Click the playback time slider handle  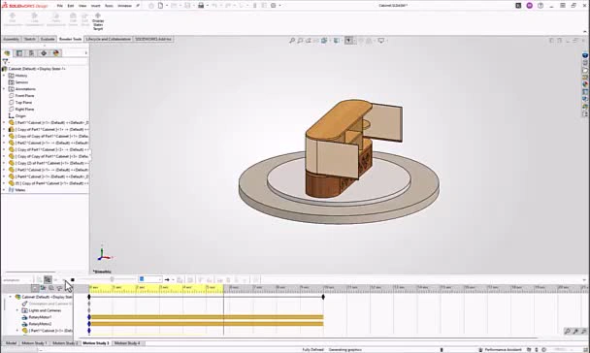tap(113, 279)
